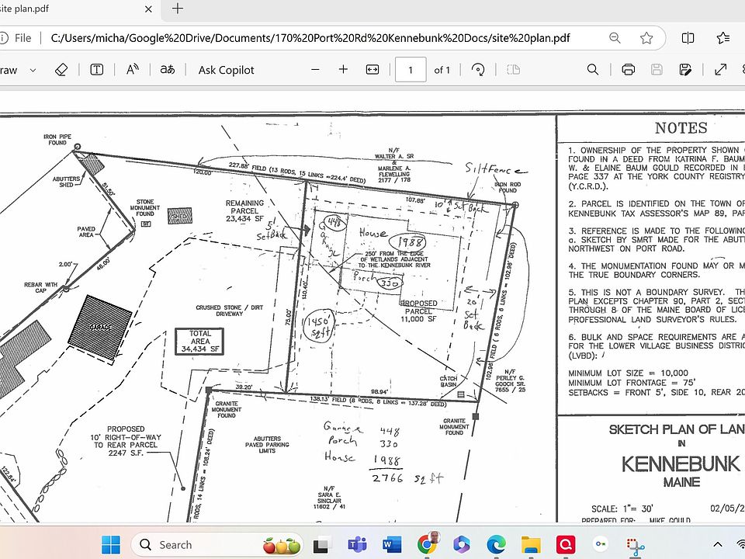Viewport: 745px width, 559px height.
Task: Click the page number field showing 1
Action: (411, 70)
